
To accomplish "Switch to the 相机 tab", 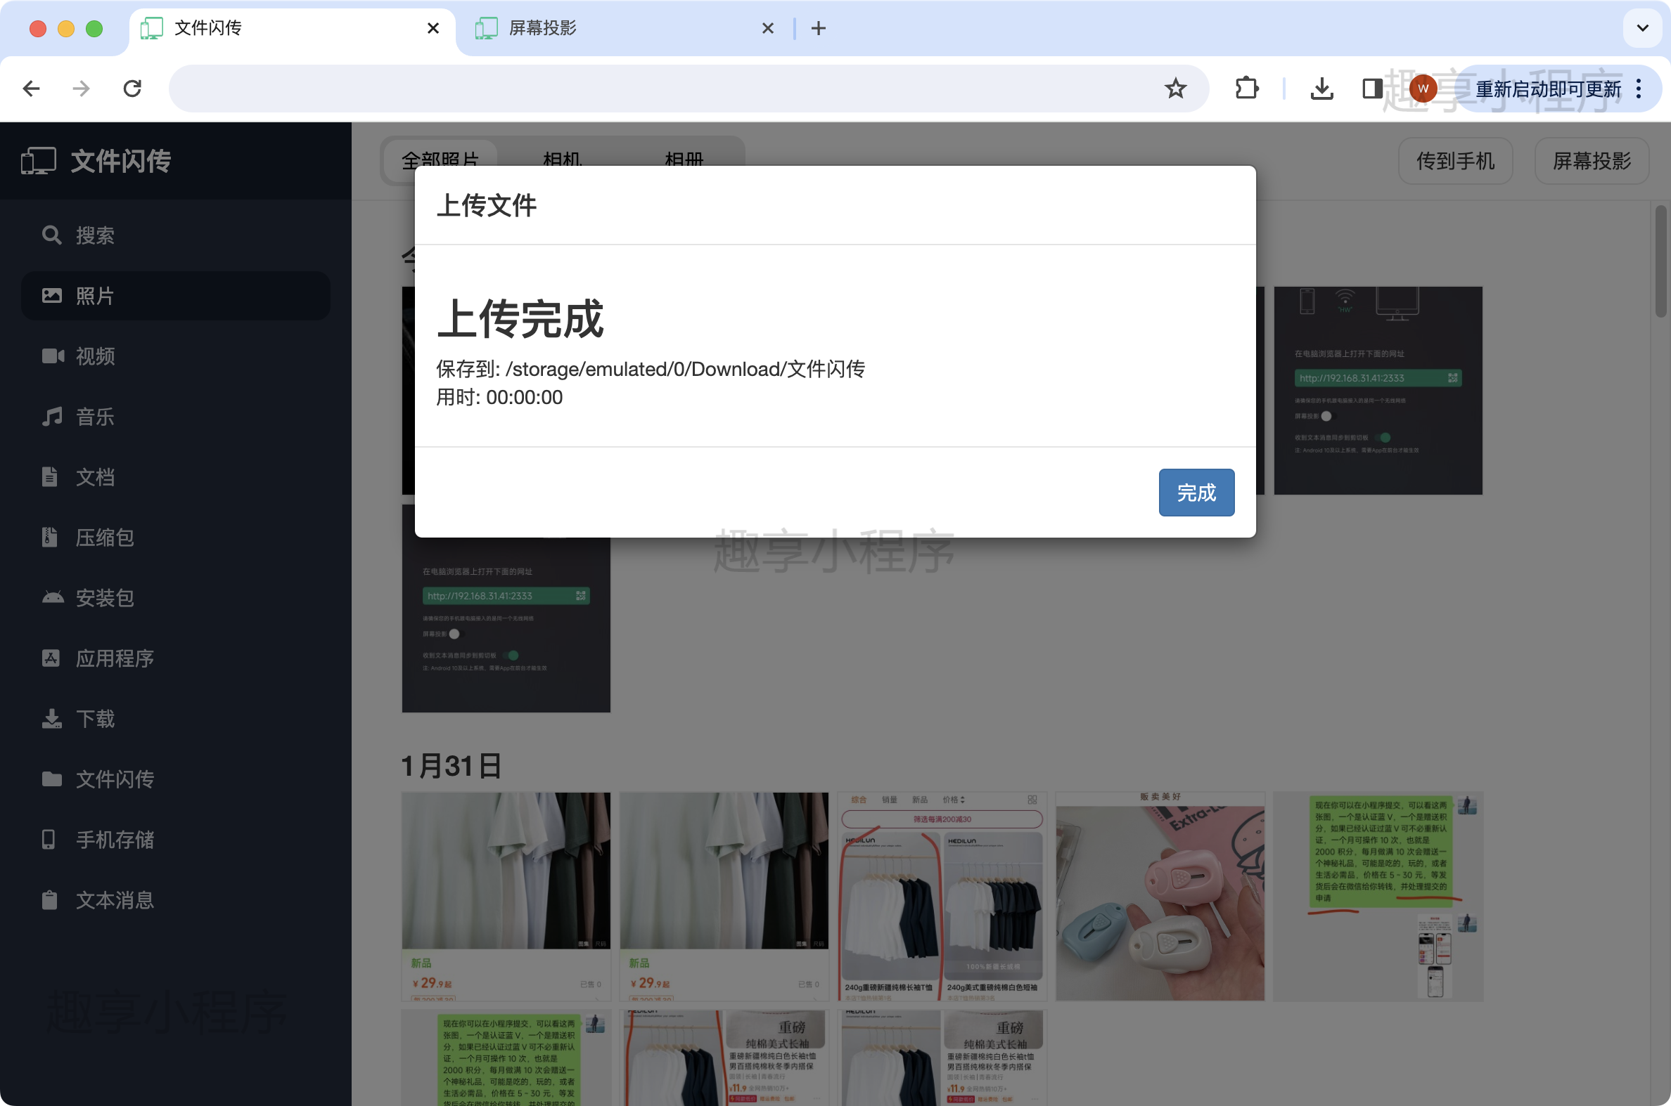I will coord(562,160).
